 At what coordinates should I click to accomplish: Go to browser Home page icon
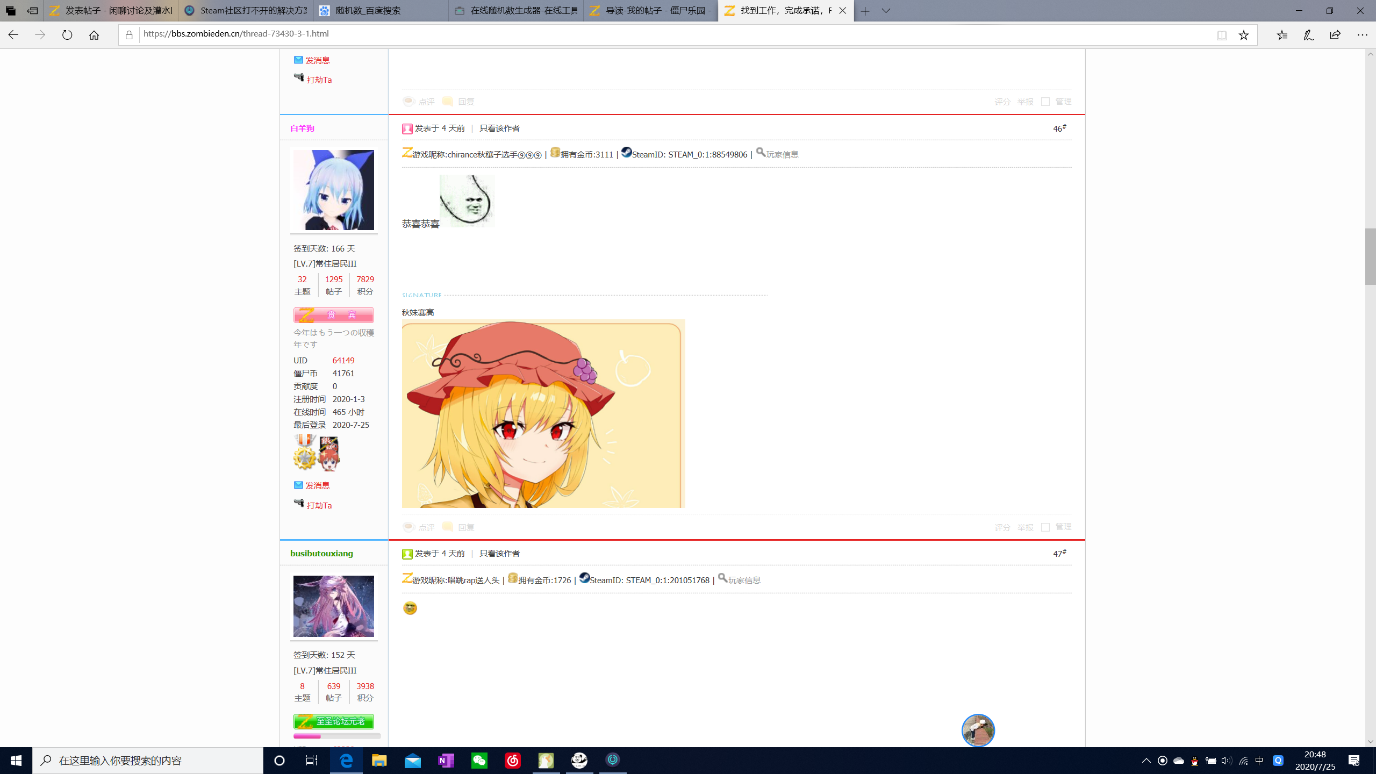coord(94,35)
